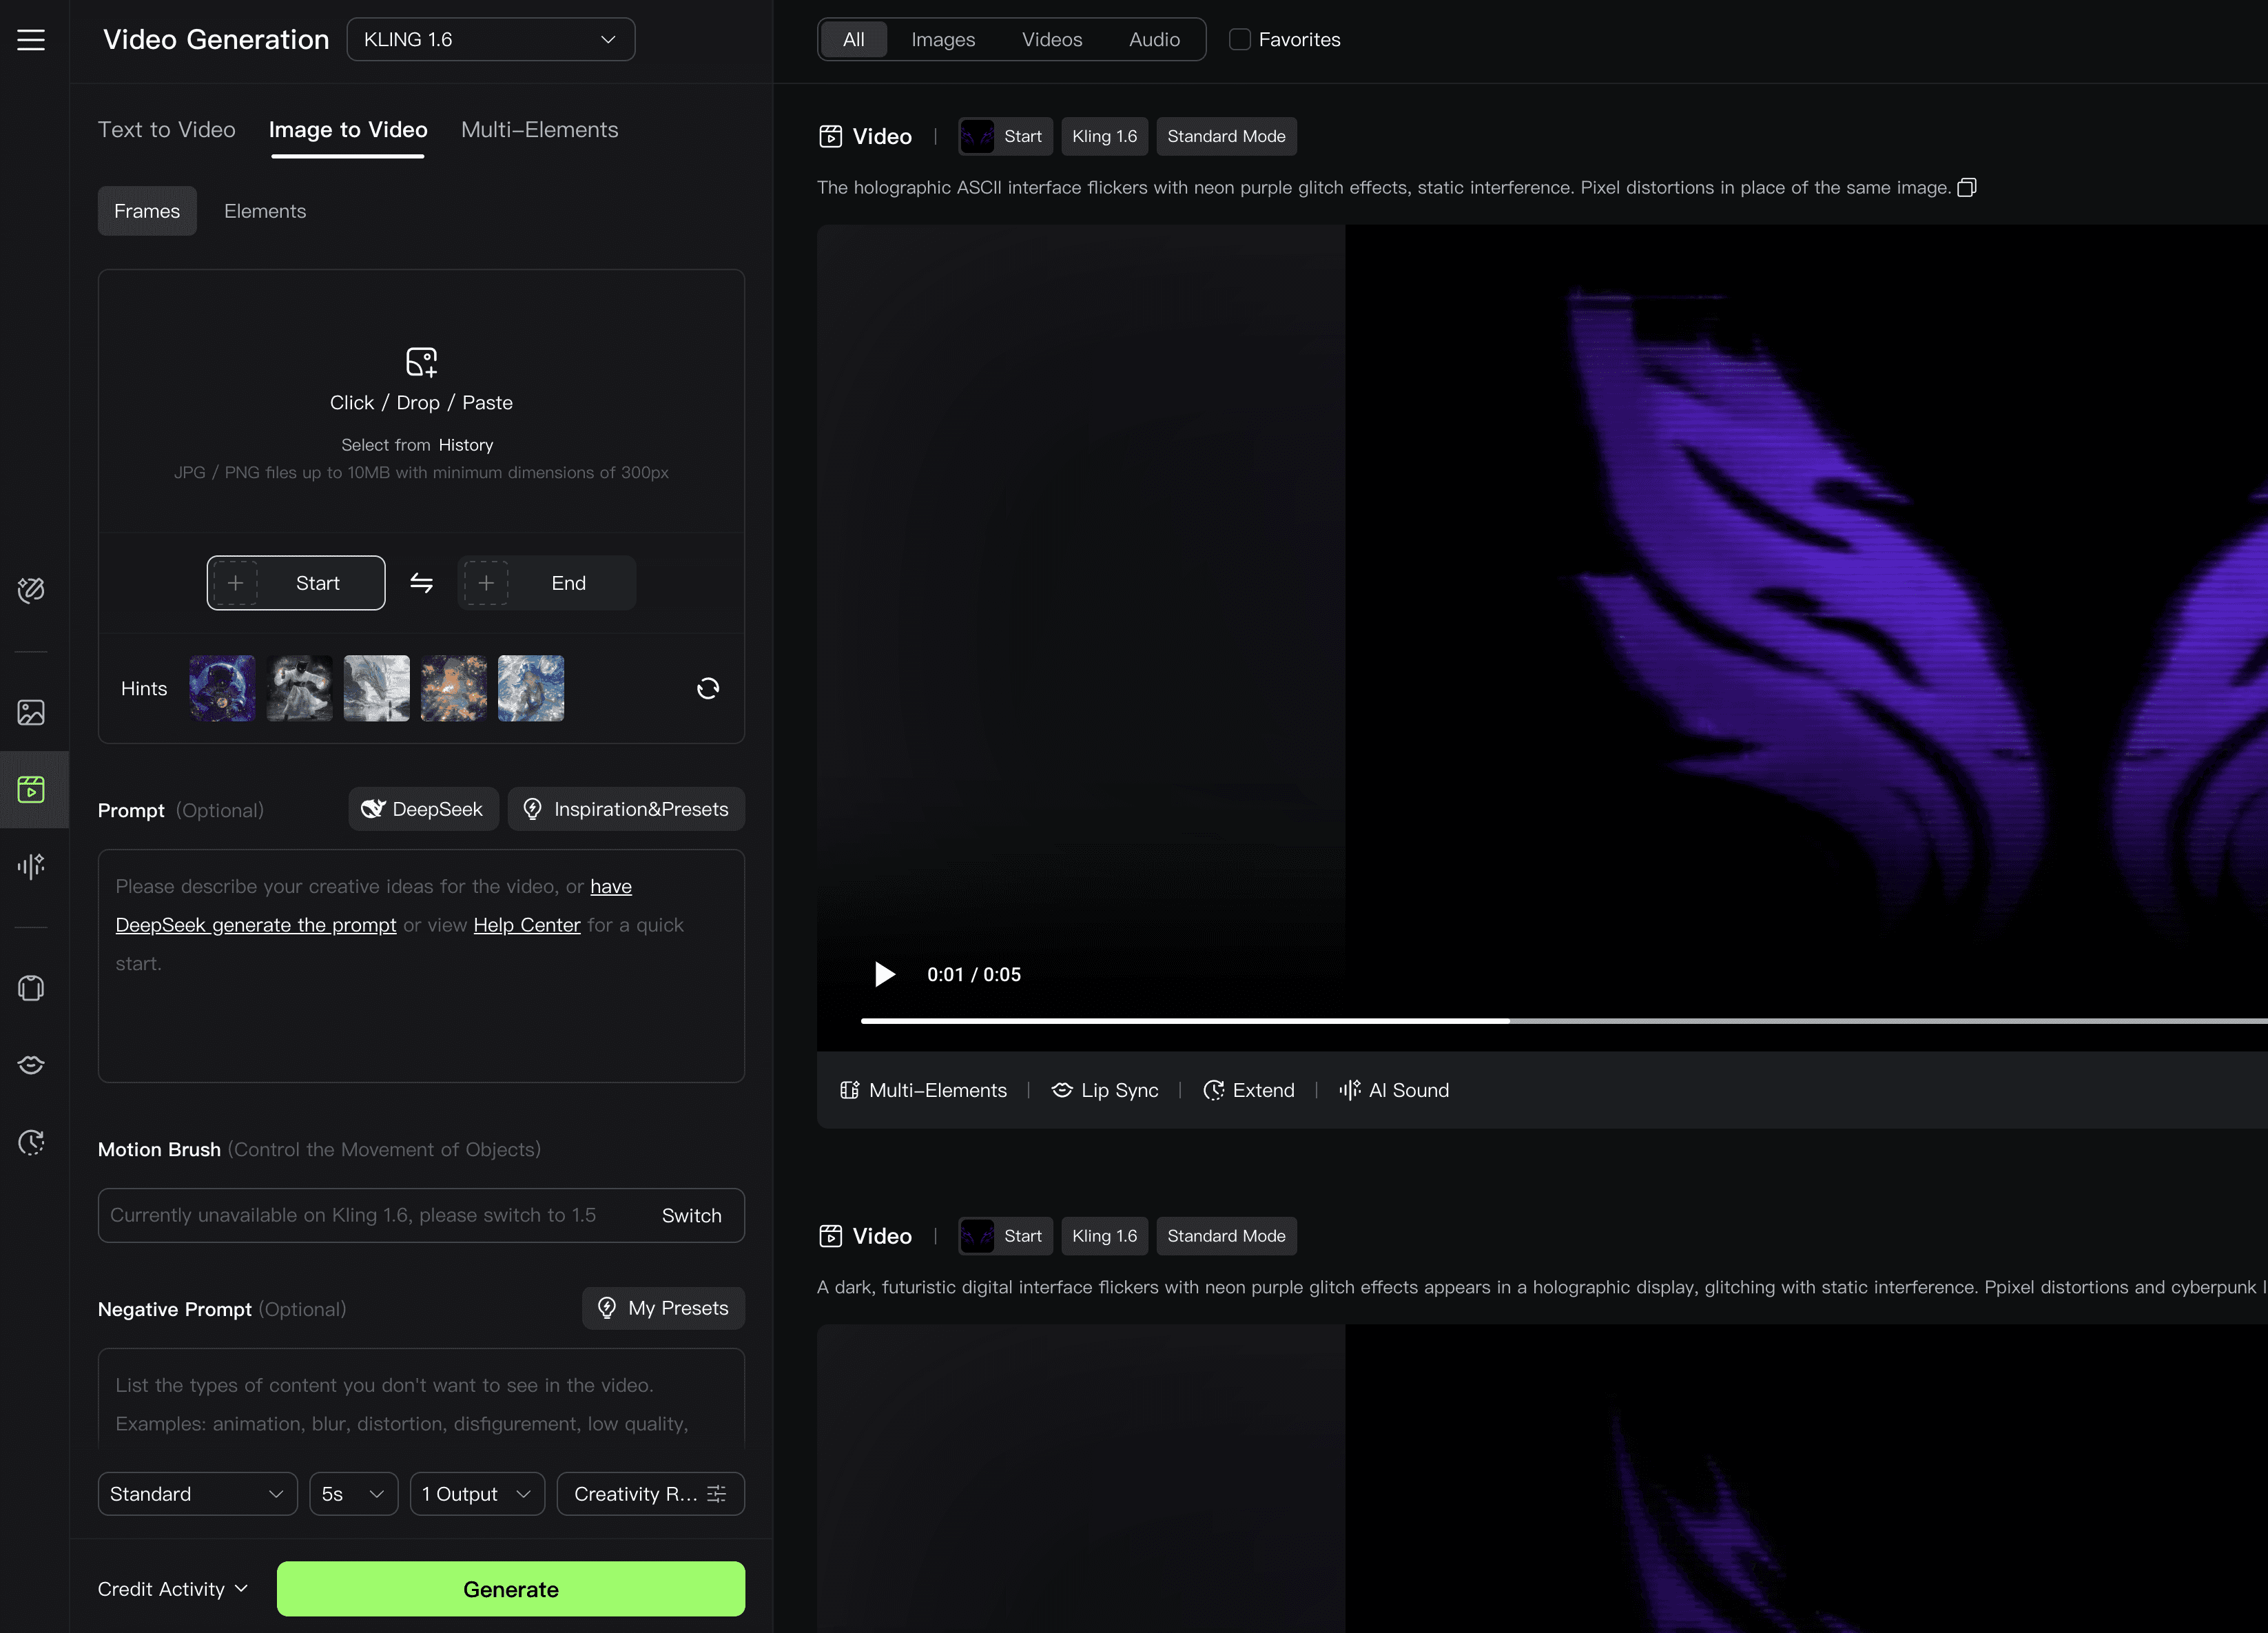
Task: Click the DeepSeek generate the prompt link
Action: 256,925
